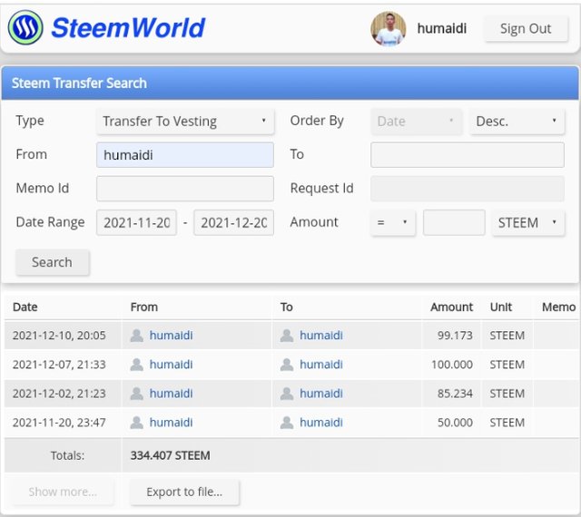Viewport: 581px width, 517px height.
Task: Select the amount value 99.173
Action: [x=455, y=336]
